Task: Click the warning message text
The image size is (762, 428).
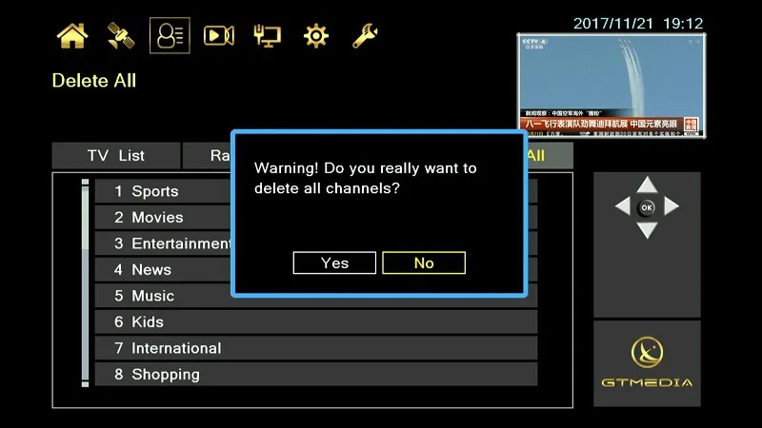Action: click(x=366, y=178)
